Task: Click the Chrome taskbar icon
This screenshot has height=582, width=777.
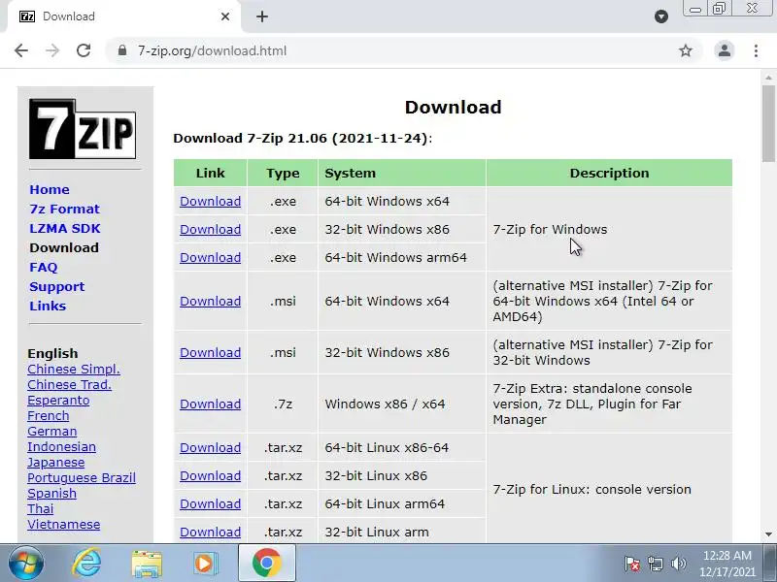Action: tap(266, 564)
